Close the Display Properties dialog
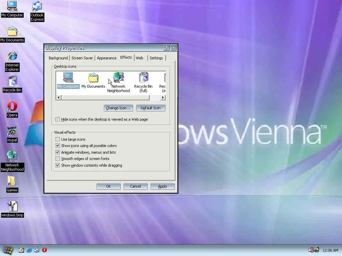Image resolution: width=342 pixels, height=256 pixels. coord(173,48)
